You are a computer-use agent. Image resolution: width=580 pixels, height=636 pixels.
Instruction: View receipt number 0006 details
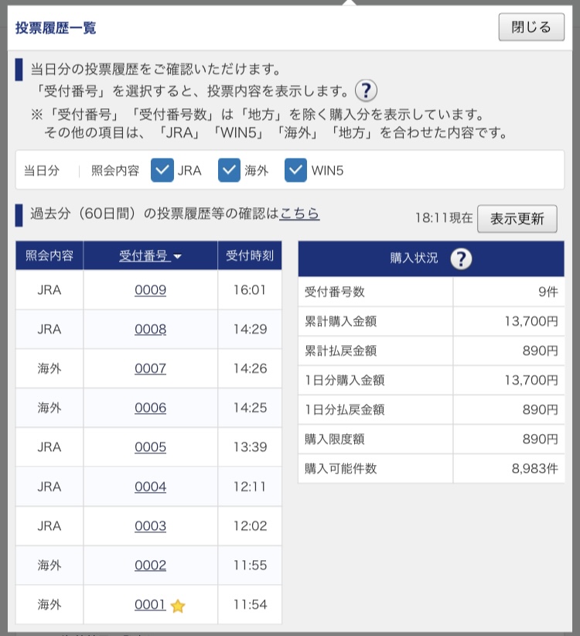(x=150, y=409)
